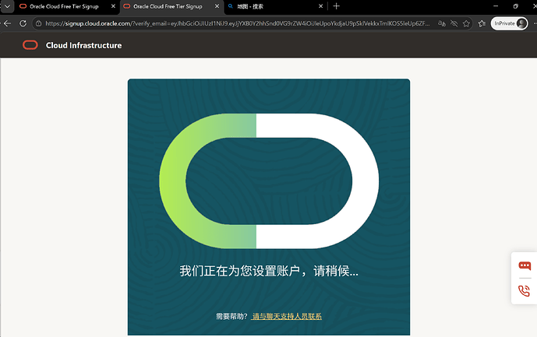Open a new tab with plus button
Image resolution: width=537 pixels, height=337 pixels.
pos(337,6)
